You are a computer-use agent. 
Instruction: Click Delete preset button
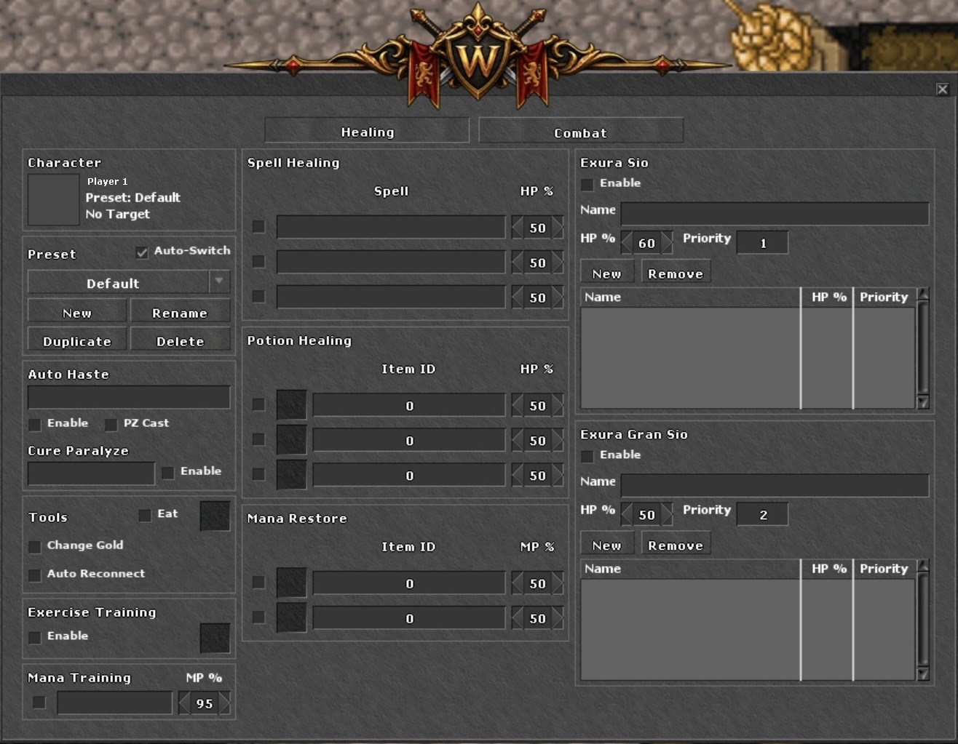(x=180, y=340)
